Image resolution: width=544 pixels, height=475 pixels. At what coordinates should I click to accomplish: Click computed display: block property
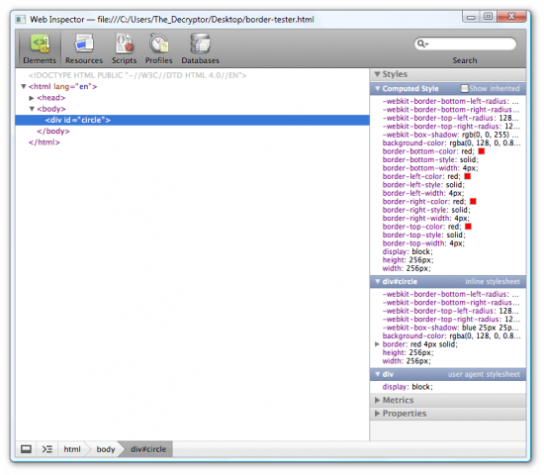click(408, 251)
